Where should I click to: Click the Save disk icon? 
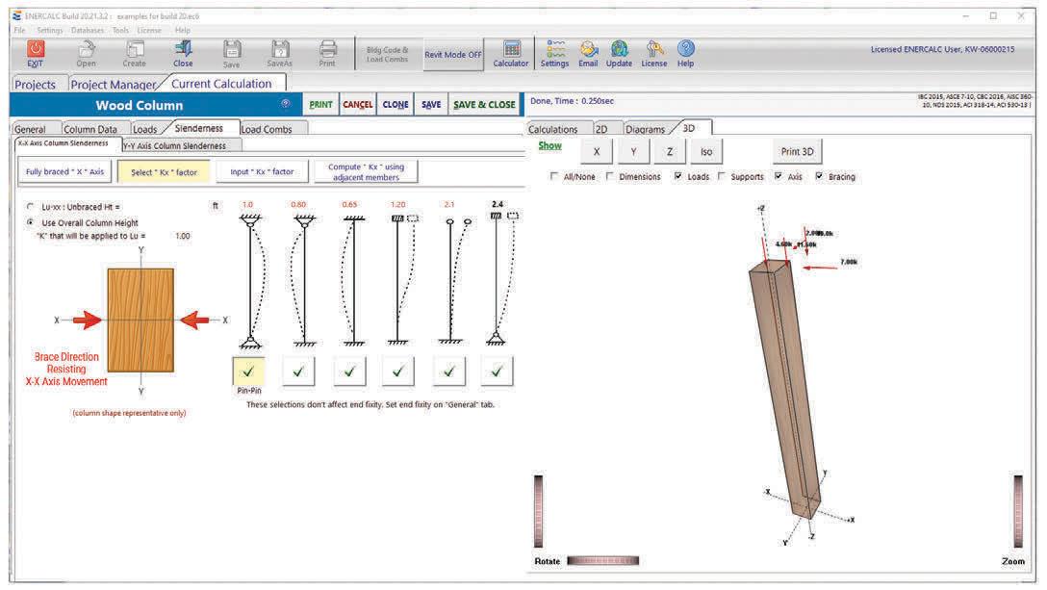(232, 49)
